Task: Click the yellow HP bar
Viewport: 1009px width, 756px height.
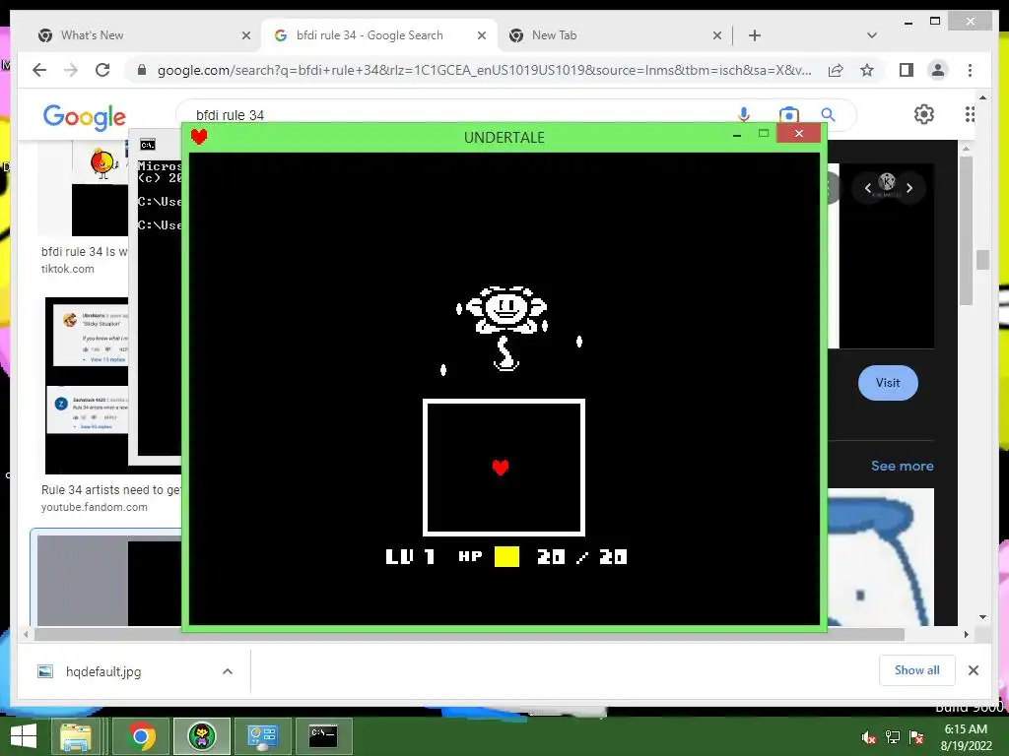Action: [506, 557]
